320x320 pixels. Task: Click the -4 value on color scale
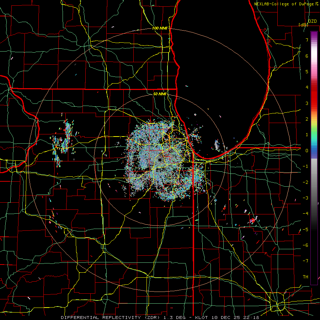(305, 213)
